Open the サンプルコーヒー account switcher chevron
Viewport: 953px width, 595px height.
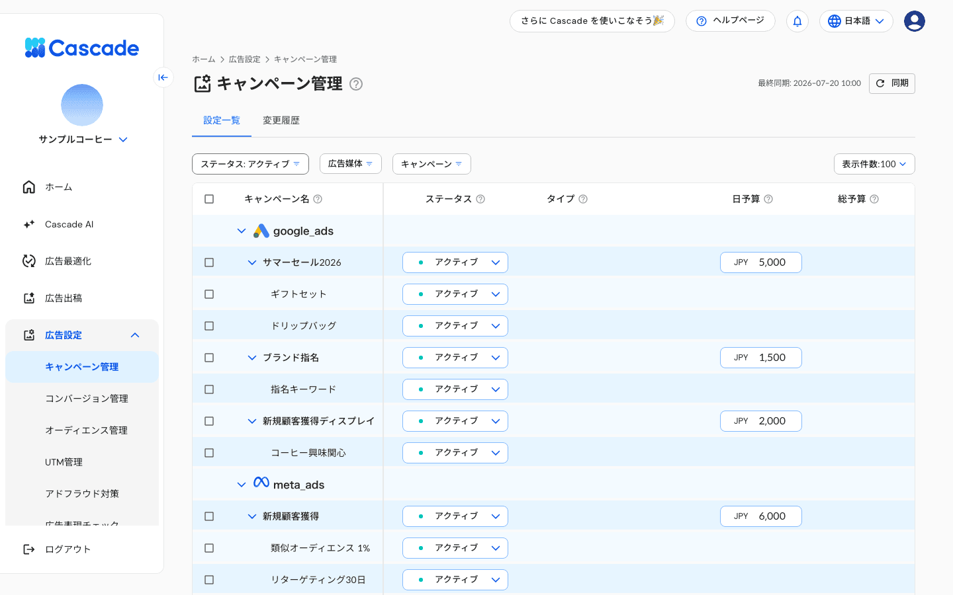[x=123, y=139]
